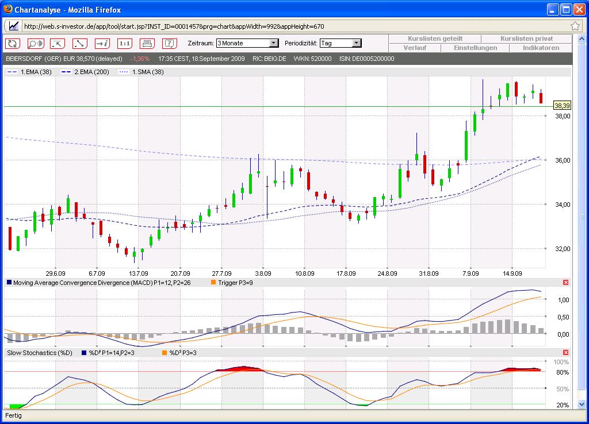Open the Einstellungen tab
This screenshot has width=589, height=424.
point(475,48)
